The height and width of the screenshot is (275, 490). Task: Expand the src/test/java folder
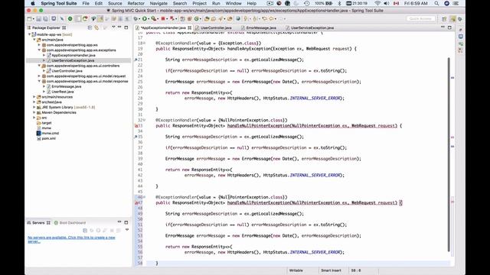coord(34,102)
